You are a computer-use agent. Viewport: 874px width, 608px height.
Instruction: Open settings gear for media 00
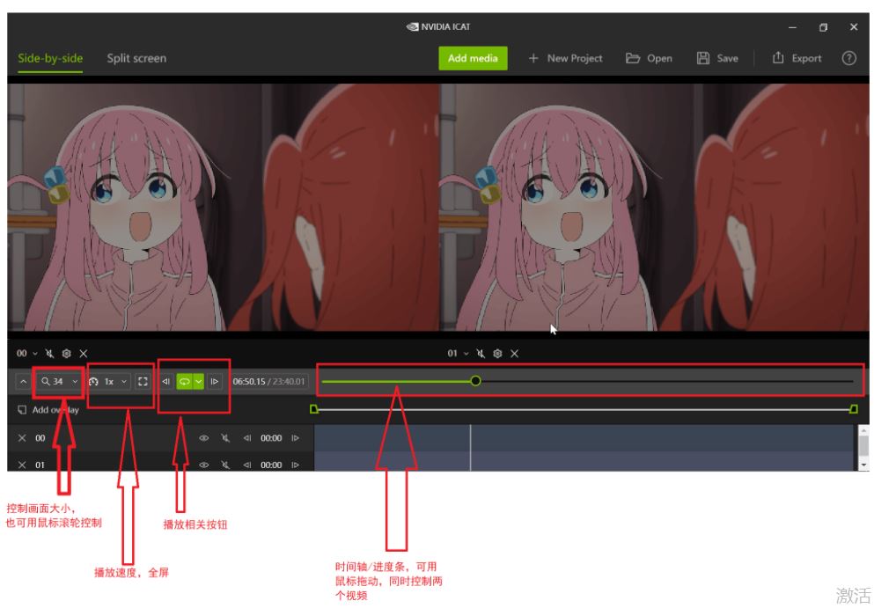tap(67, 354)
